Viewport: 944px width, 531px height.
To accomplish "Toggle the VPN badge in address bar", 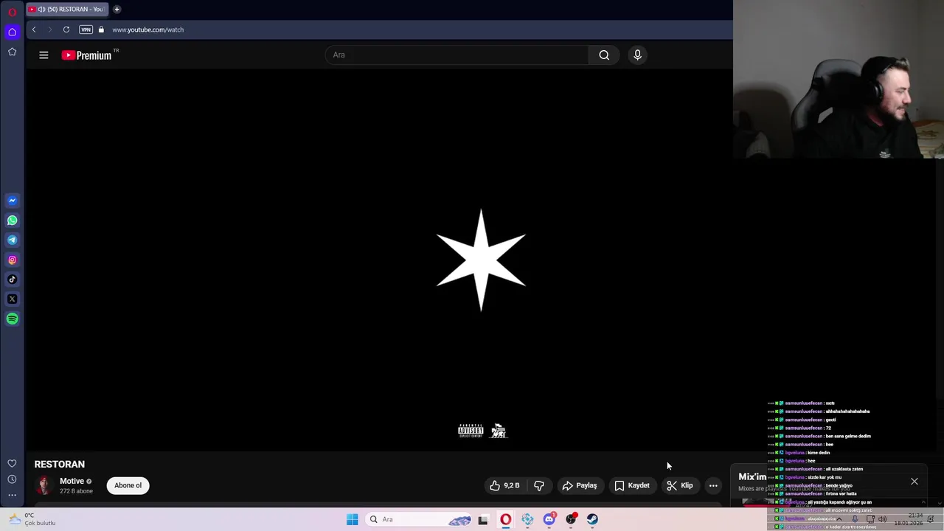I will (86, 29).
